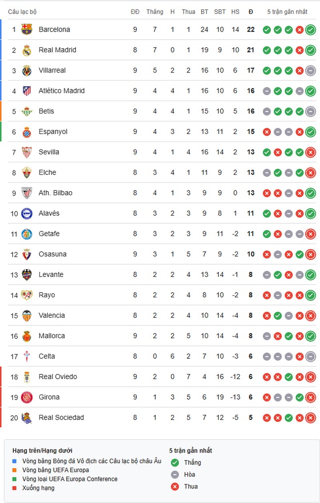This screenshot has width=320, height=503.
Task: Click the "5 trận gần nhất" column header
Action: 287,12
